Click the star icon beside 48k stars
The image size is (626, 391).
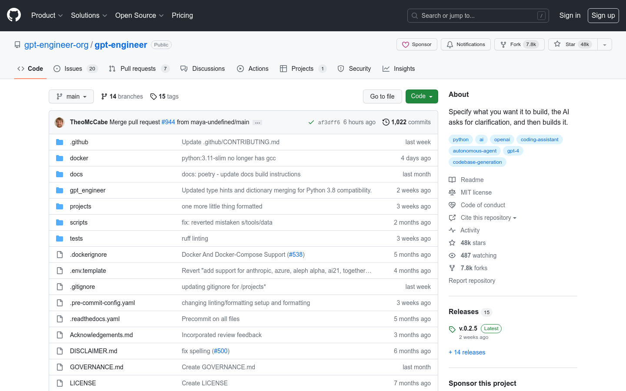pos(452,243)
